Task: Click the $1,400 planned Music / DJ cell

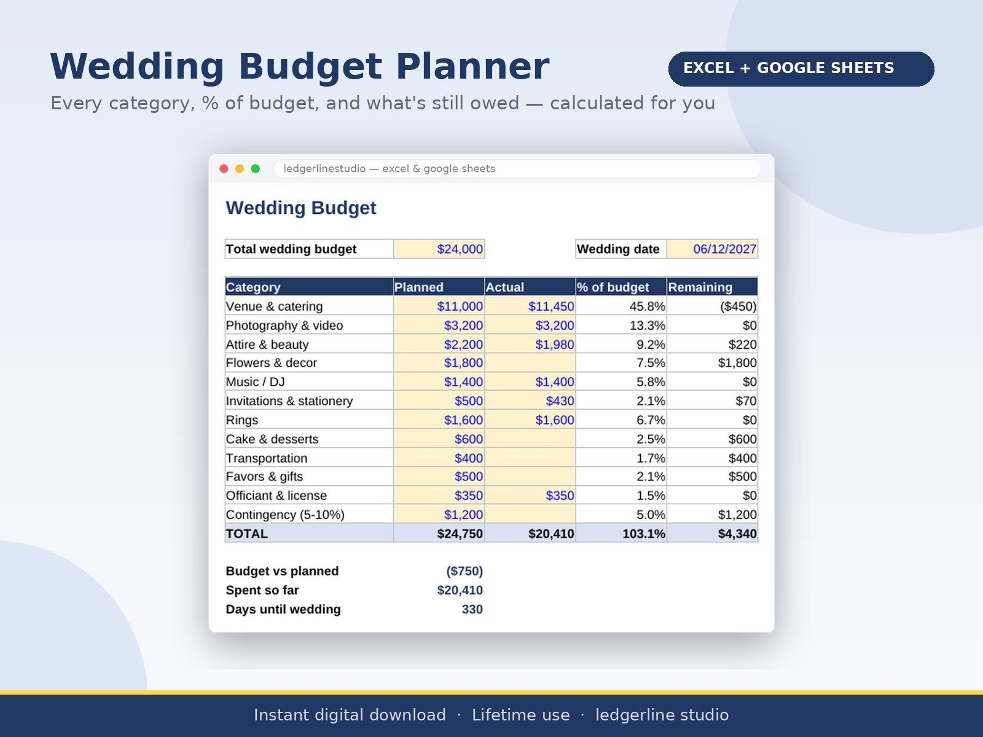Action: 439,381
